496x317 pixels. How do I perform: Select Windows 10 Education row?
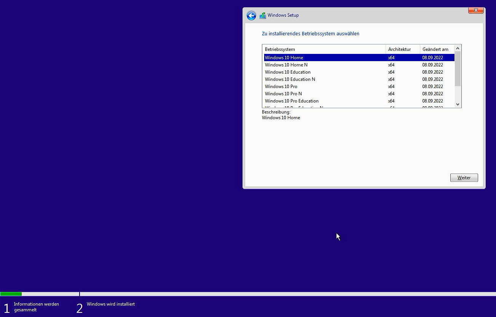tap(359, 72)
